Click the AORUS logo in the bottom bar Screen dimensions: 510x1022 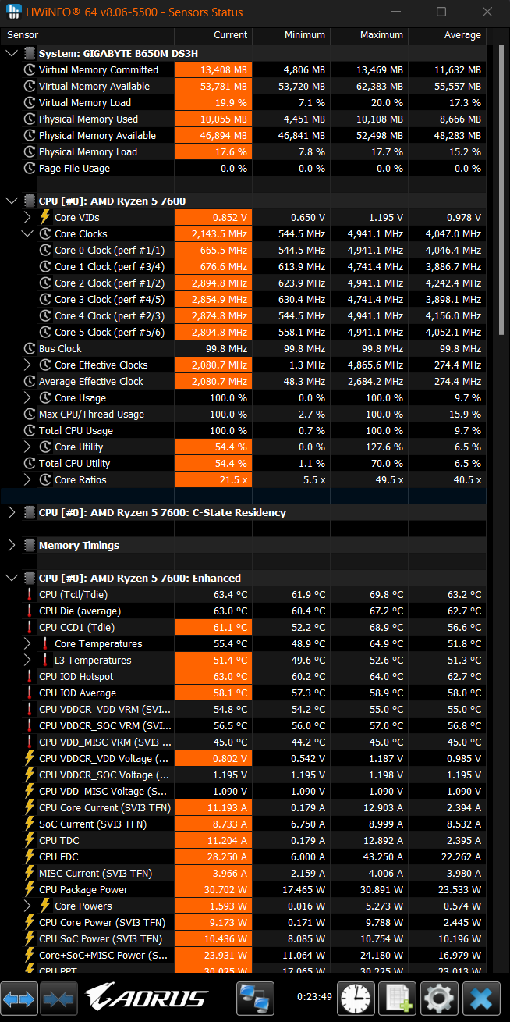pyautogui.click(x=147, y=998)
